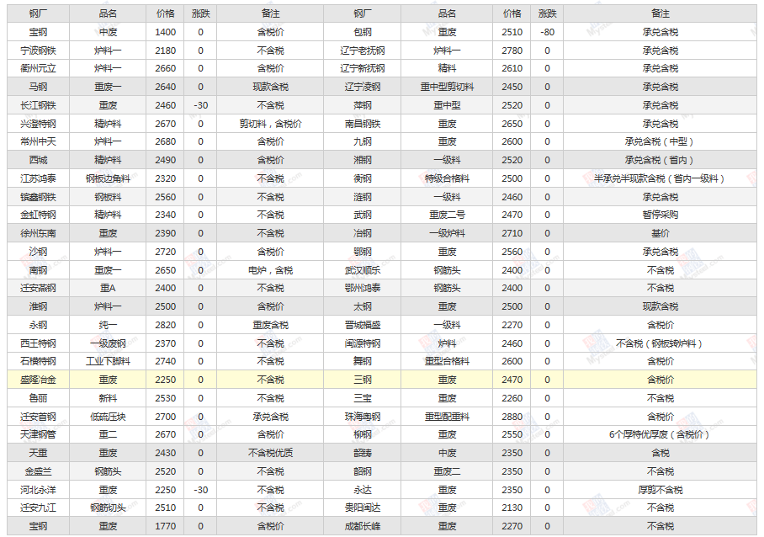Click the 钢板边角料 product name cell
The image size is (764, 537).
point(108,178)
